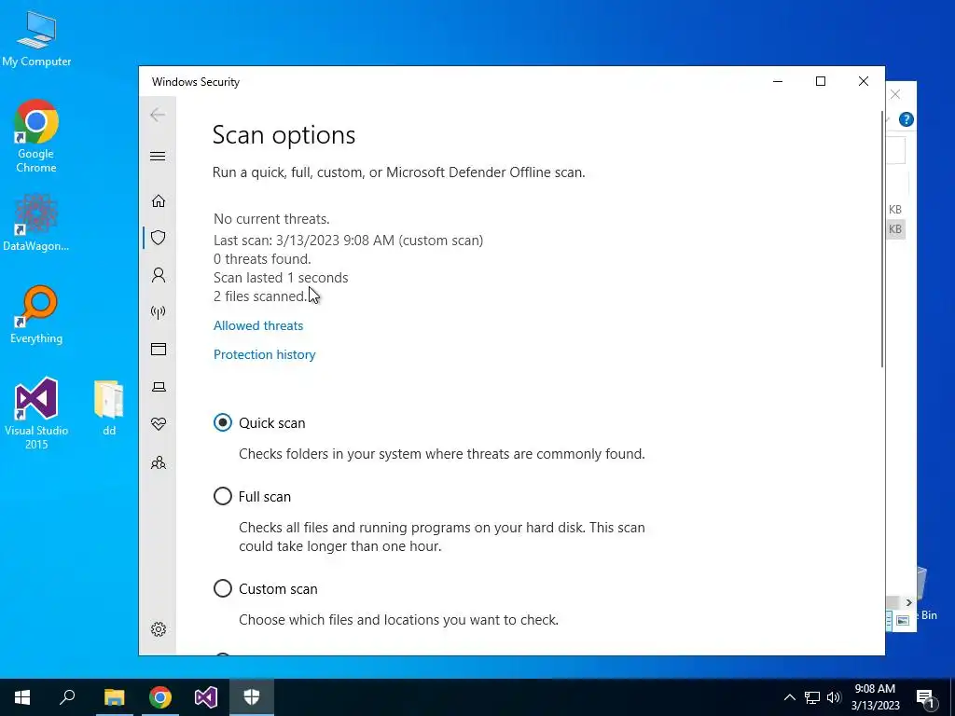Screen dimensions: 955x716
Task: Select Virus & threat protection shield icon
Action: tap(159, 238)
